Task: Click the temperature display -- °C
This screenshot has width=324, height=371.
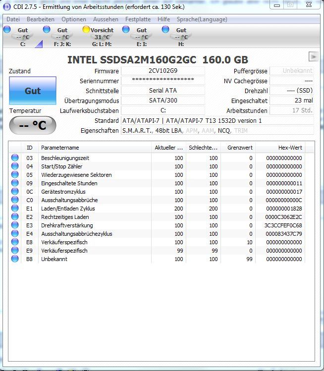Action: tap(33, 125)
